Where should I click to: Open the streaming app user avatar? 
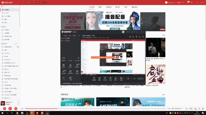point(123,32)
